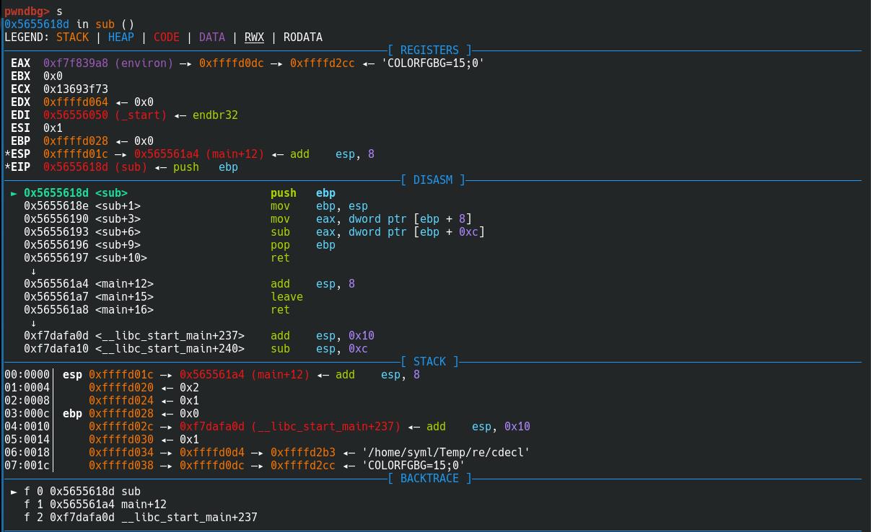Select the BACKTRACE section header
871x532 pixels.
click(429, 479)
